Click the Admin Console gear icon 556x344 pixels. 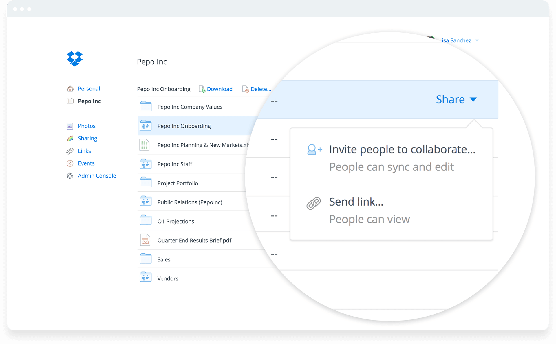tap(70, 176)
